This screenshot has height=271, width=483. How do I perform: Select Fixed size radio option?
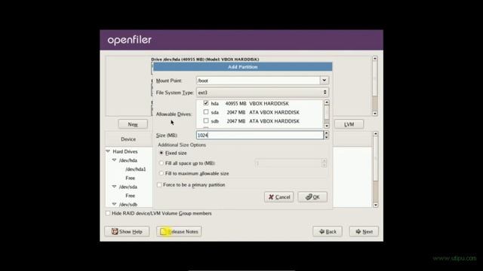click(161, 153)
